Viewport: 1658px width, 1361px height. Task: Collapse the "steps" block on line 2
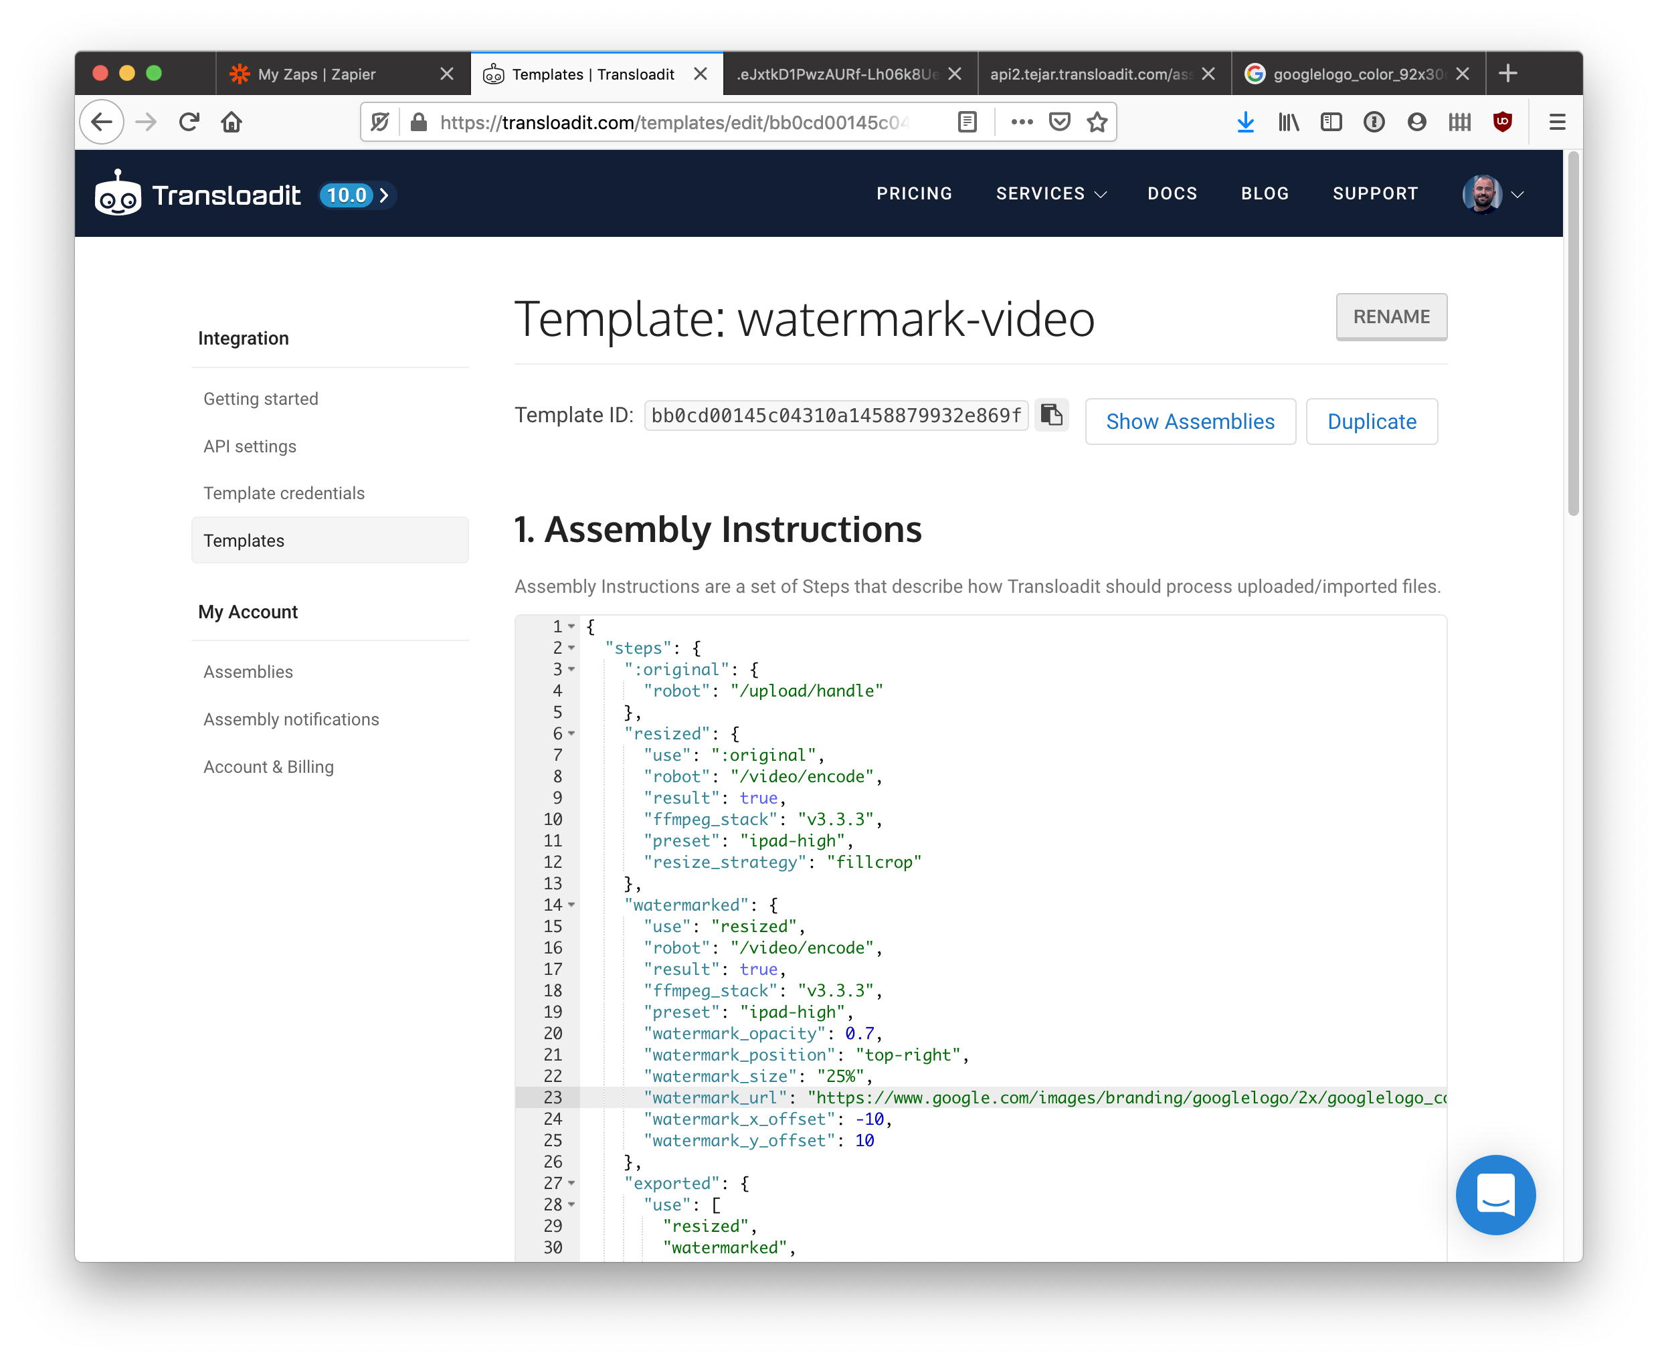click(571, 648)
